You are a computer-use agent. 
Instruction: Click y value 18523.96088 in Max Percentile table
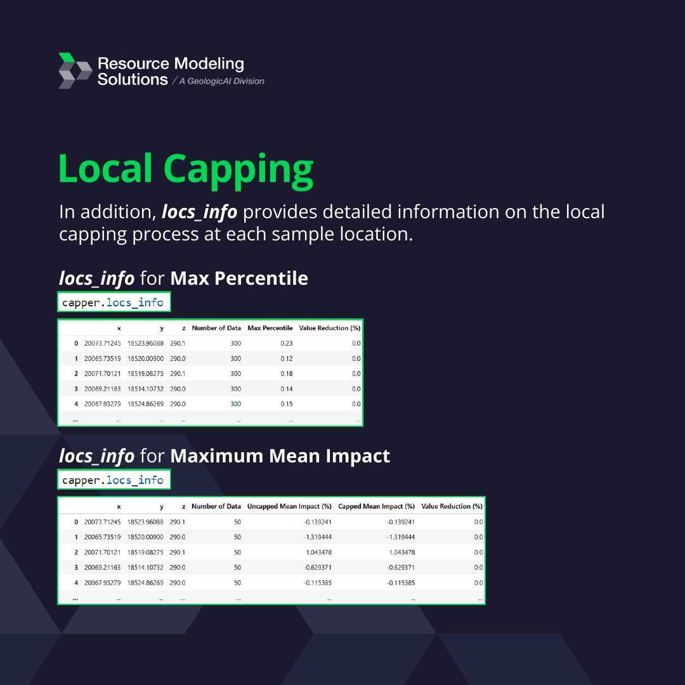tap(145, 343)
